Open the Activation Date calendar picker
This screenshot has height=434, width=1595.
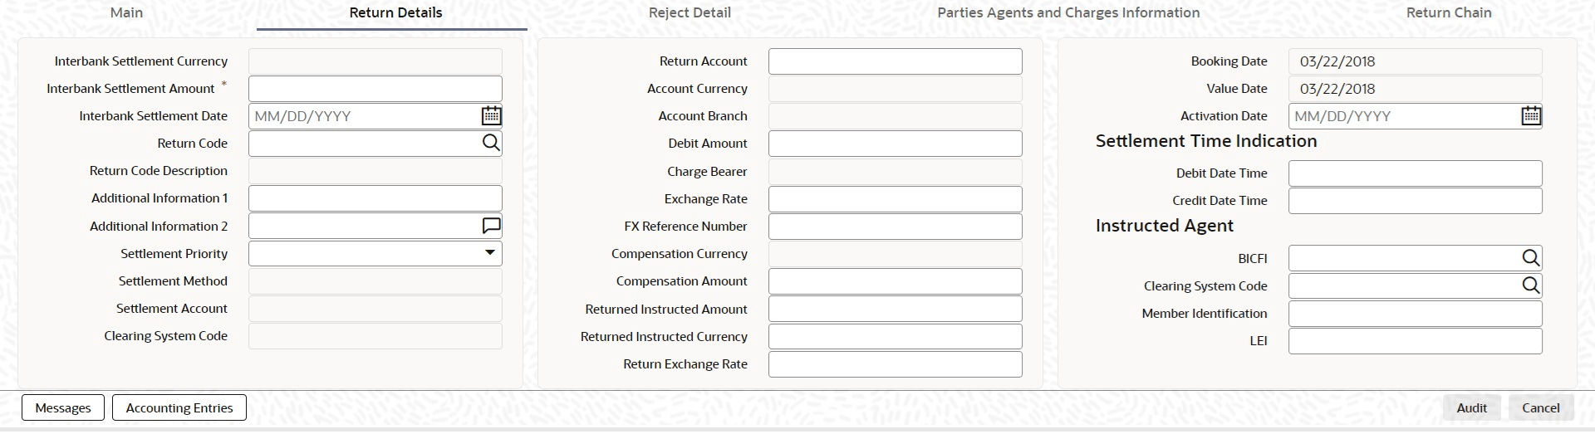[1531, 116]
